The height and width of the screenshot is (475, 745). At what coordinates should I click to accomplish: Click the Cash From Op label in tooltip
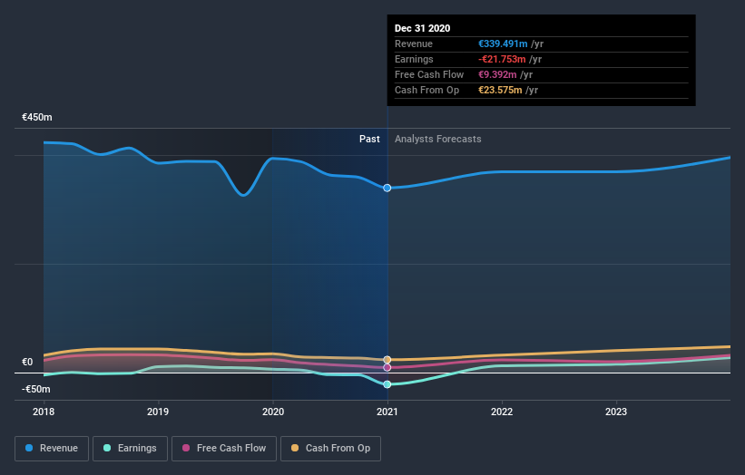point(426,90)
